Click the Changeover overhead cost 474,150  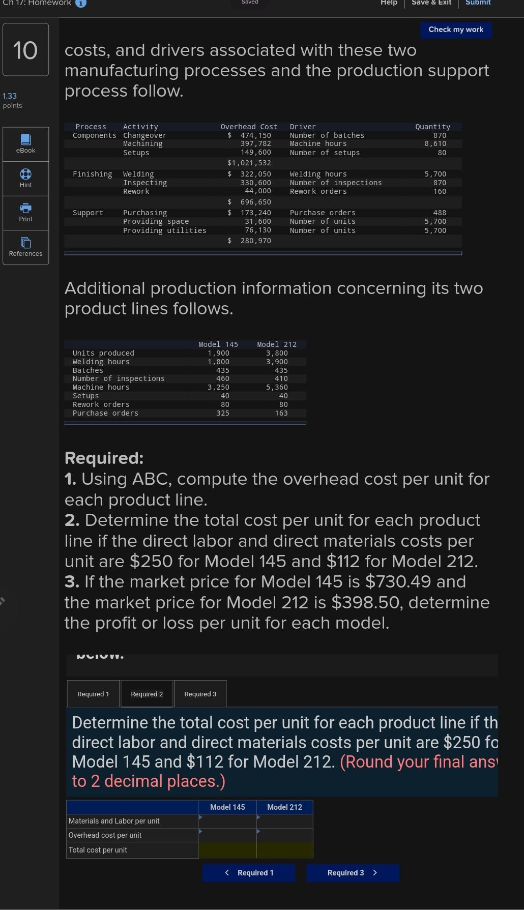pos(255,135)
